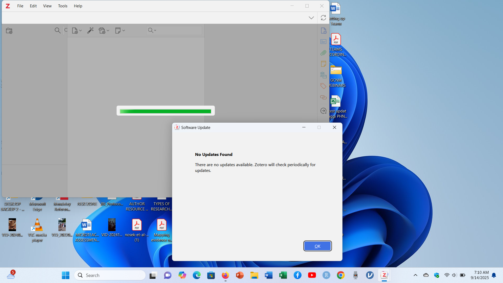Click the New Collection folder icon

9,31
